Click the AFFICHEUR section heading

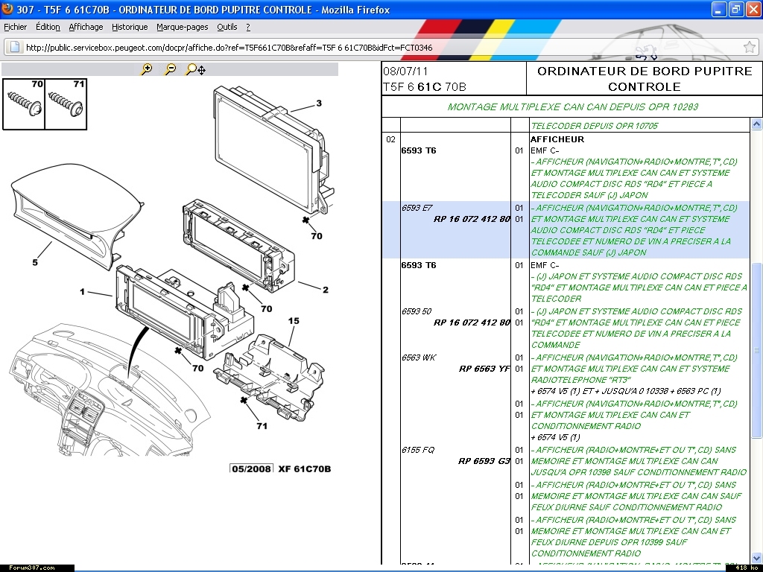click(x=557, y=139)
